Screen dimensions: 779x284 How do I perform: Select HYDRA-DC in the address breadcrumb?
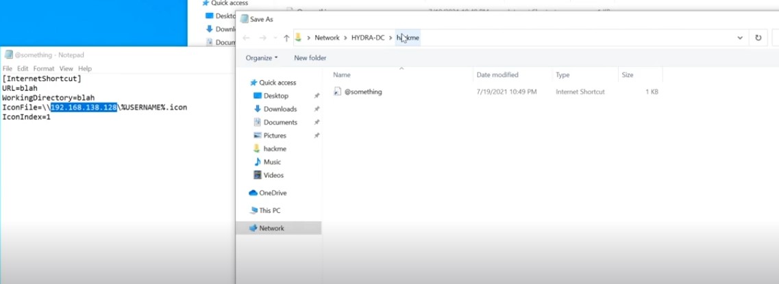368,38
